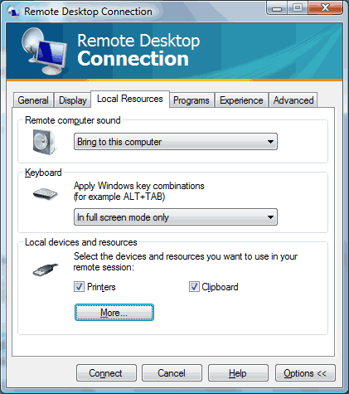
Task: Minimize the Remote Desktop Connection window
Action: click(277, 8)
